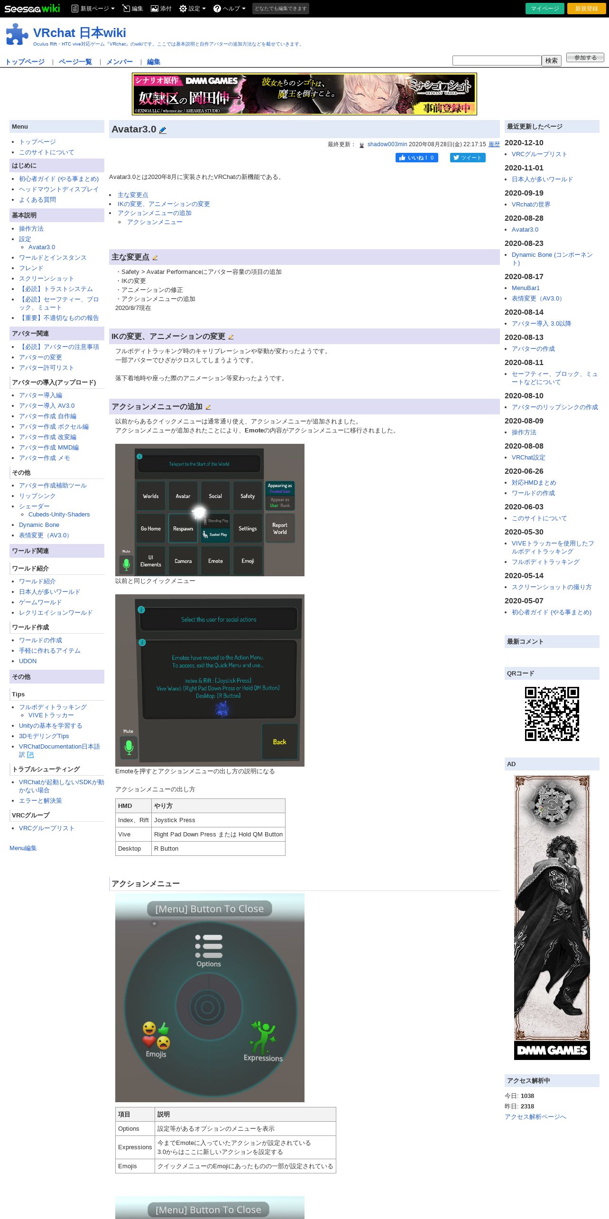Open MenuBar1 in recent updates

[526, 288]
